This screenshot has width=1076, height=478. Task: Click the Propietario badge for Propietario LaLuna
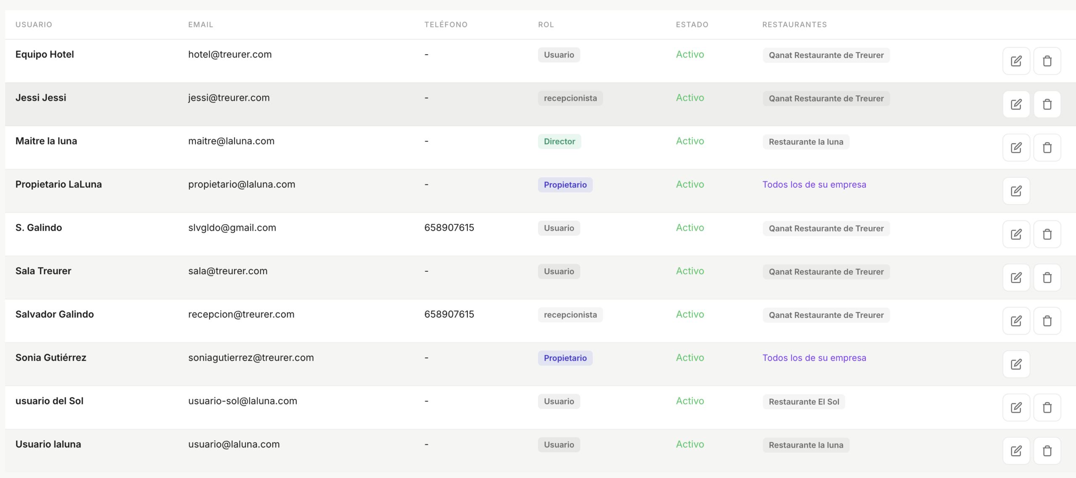click(x=565, y=185)
